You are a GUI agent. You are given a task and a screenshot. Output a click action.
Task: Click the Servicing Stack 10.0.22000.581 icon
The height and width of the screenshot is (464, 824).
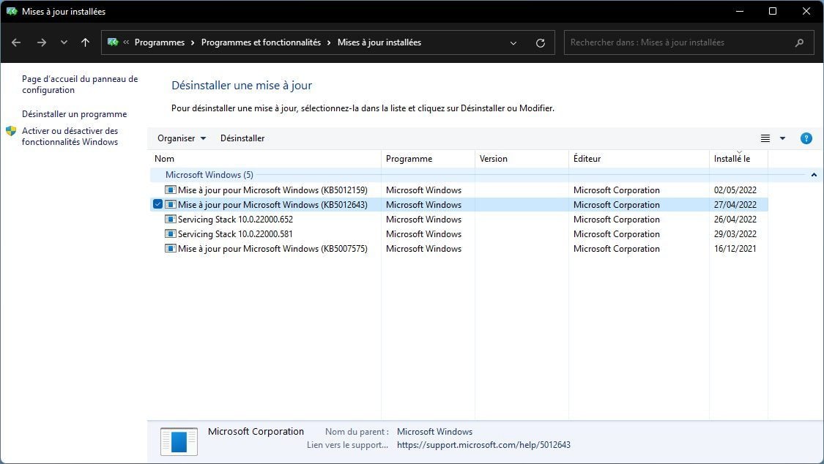coord(170,234)
